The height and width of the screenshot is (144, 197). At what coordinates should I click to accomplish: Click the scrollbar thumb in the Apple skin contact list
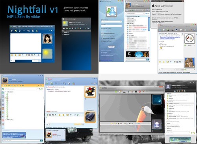pos(149,24)
